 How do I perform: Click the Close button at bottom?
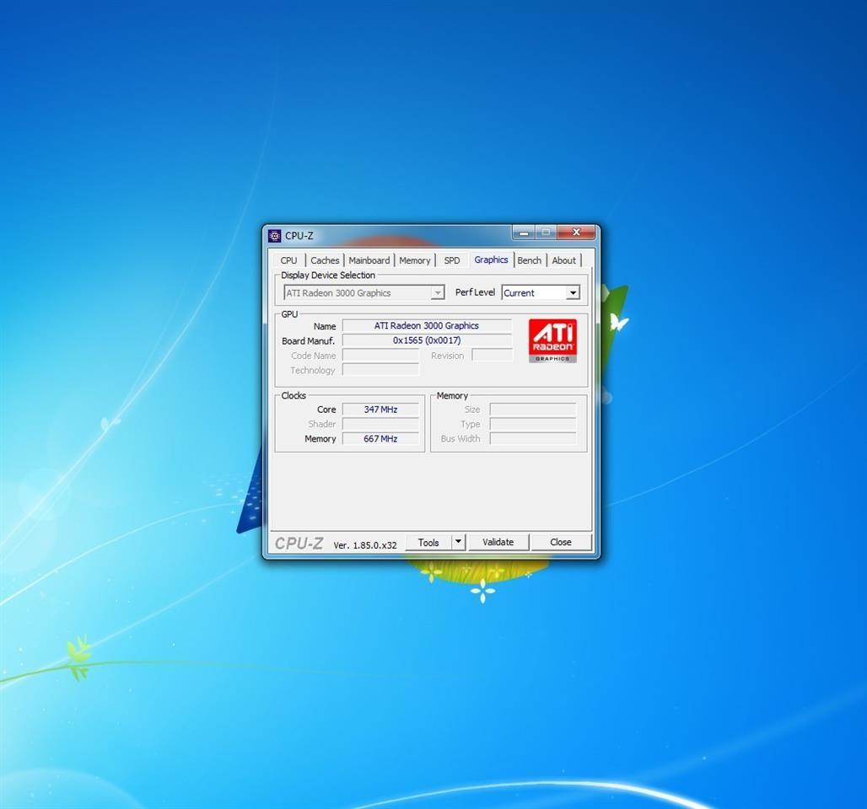(561, 542)
